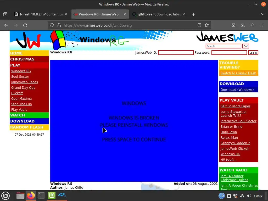268x201 pixels.
Task: Open the Linux Mint start menu icon
Action: 5,196
